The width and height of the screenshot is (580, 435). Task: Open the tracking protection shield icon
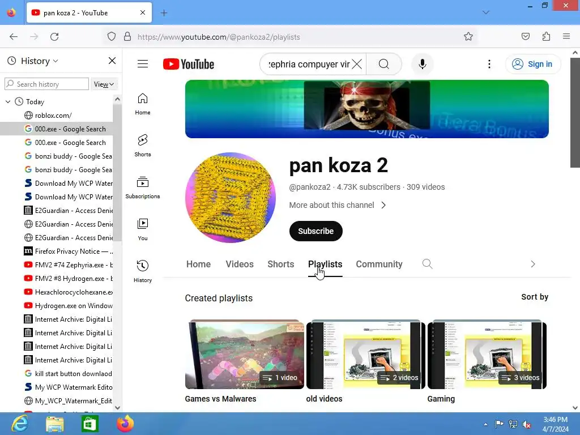click(112, 37)
